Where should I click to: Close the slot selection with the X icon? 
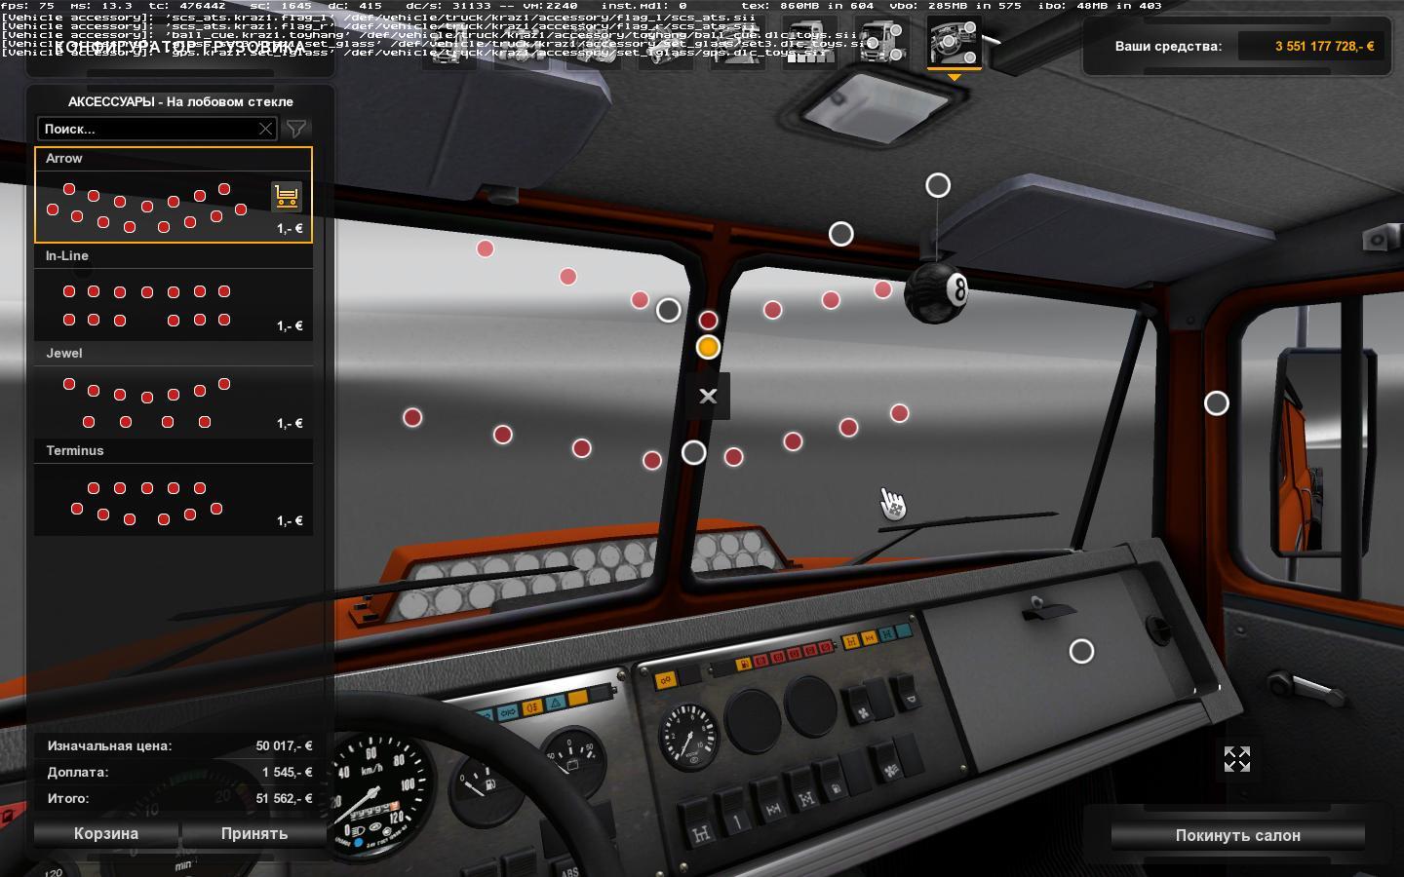coord(708,396)
